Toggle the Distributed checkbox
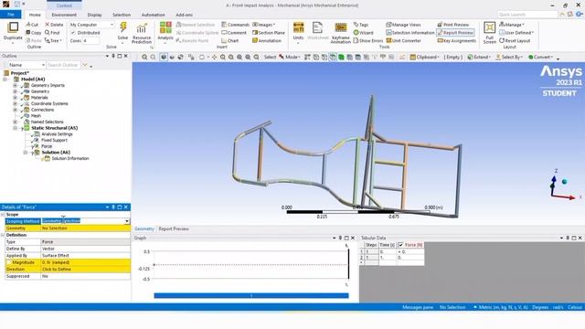The image size is (585, 329). coord(73,33)
